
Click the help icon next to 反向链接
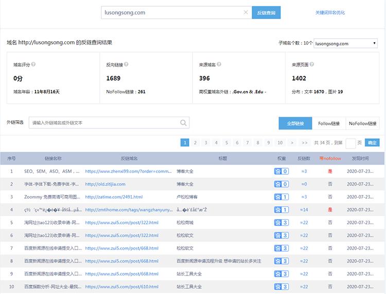point(126,64)
